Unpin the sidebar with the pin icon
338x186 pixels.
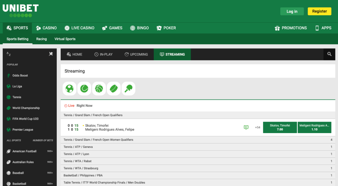tap(51, 54)
